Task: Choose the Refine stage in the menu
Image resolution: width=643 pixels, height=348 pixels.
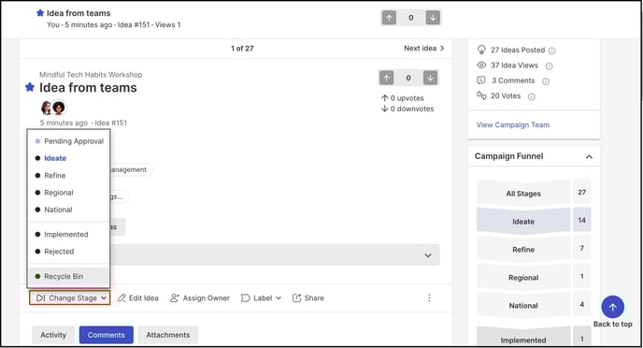Action: 54,175
